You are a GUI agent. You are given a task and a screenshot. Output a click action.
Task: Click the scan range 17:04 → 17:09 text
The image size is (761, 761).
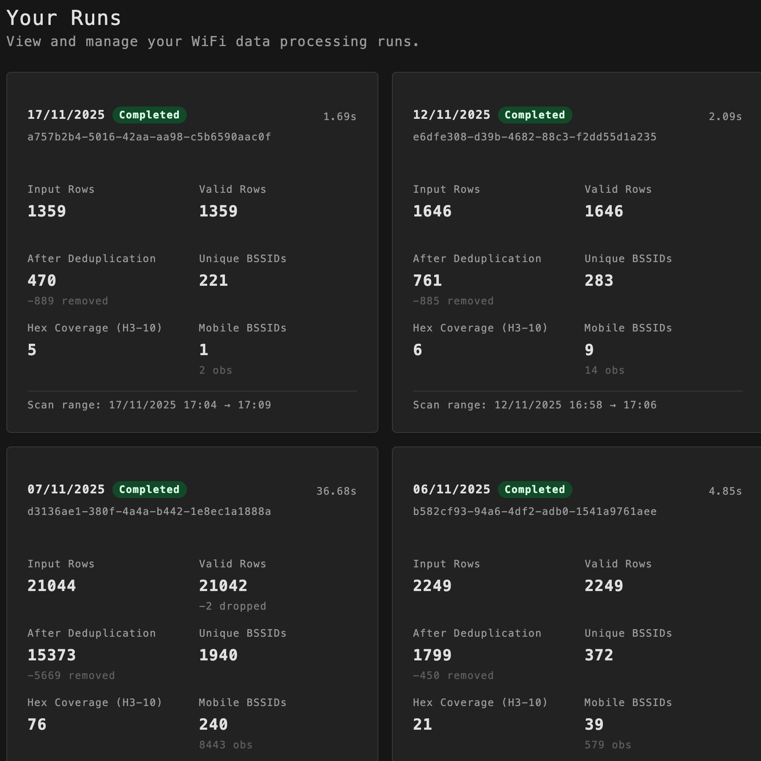click(149, 405)
